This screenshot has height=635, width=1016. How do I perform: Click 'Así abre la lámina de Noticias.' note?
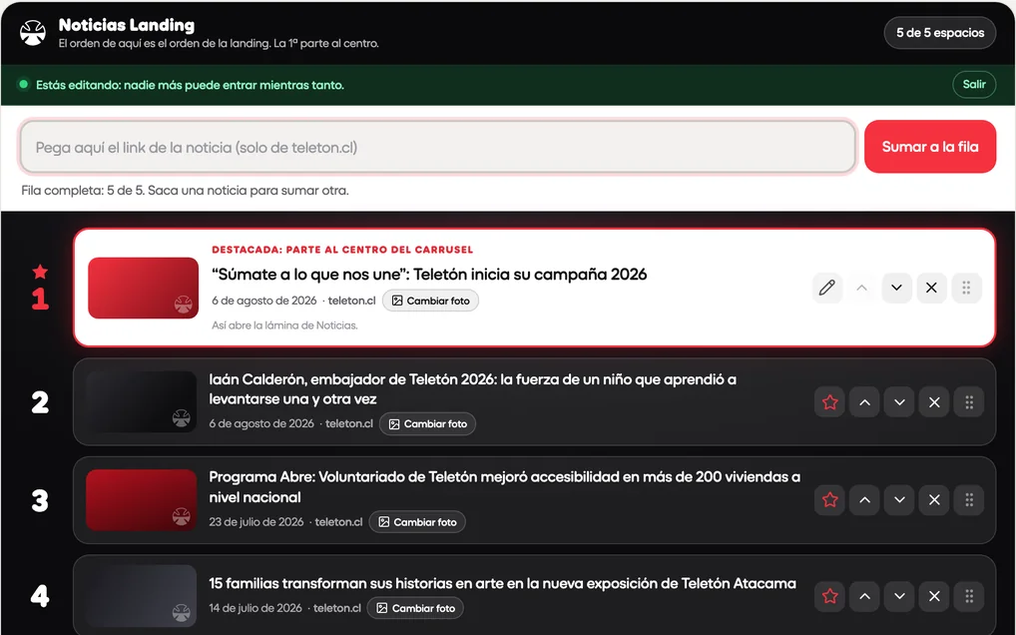coord(284,325)
